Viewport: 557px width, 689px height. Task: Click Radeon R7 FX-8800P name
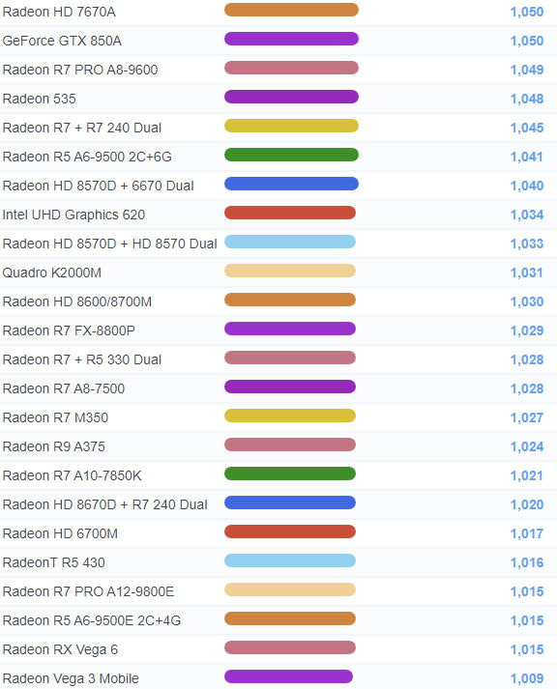coord(69,330)
